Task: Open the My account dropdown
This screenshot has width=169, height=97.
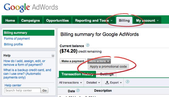Action: pyautogui.click(x=147, y=20)
